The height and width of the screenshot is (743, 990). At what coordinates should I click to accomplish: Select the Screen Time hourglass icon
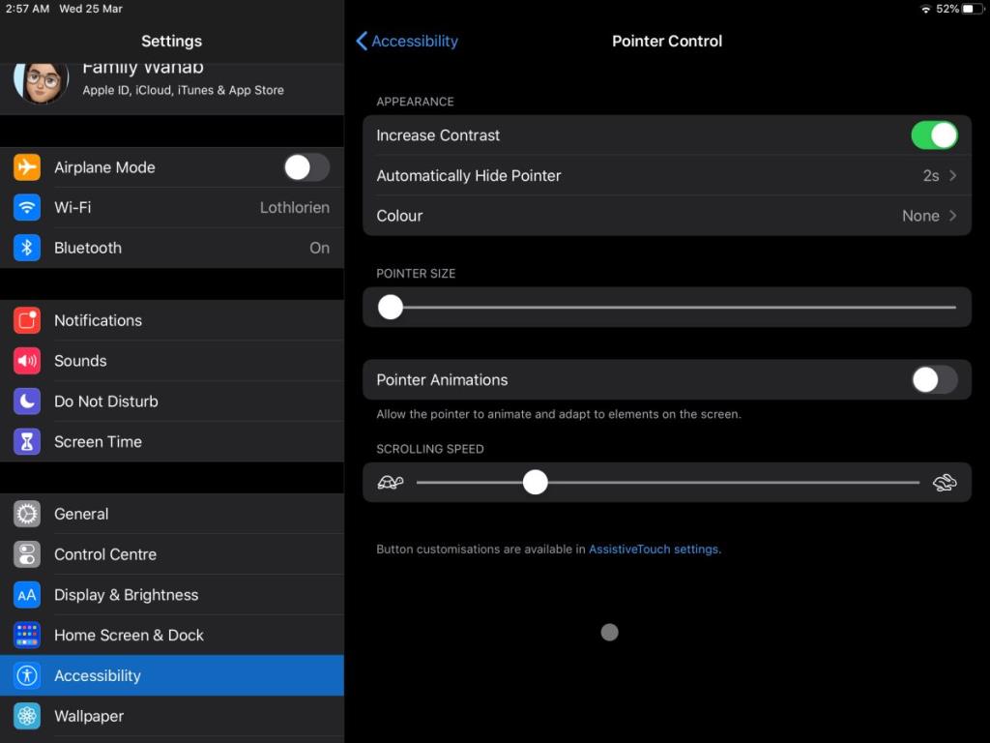click(x=26, y=441)
